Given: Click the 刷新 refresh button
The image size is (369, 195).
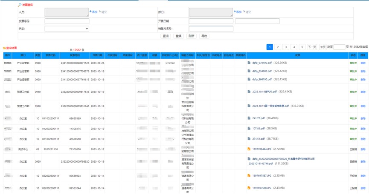Looking at the screenshot, I should click(191, 36).
